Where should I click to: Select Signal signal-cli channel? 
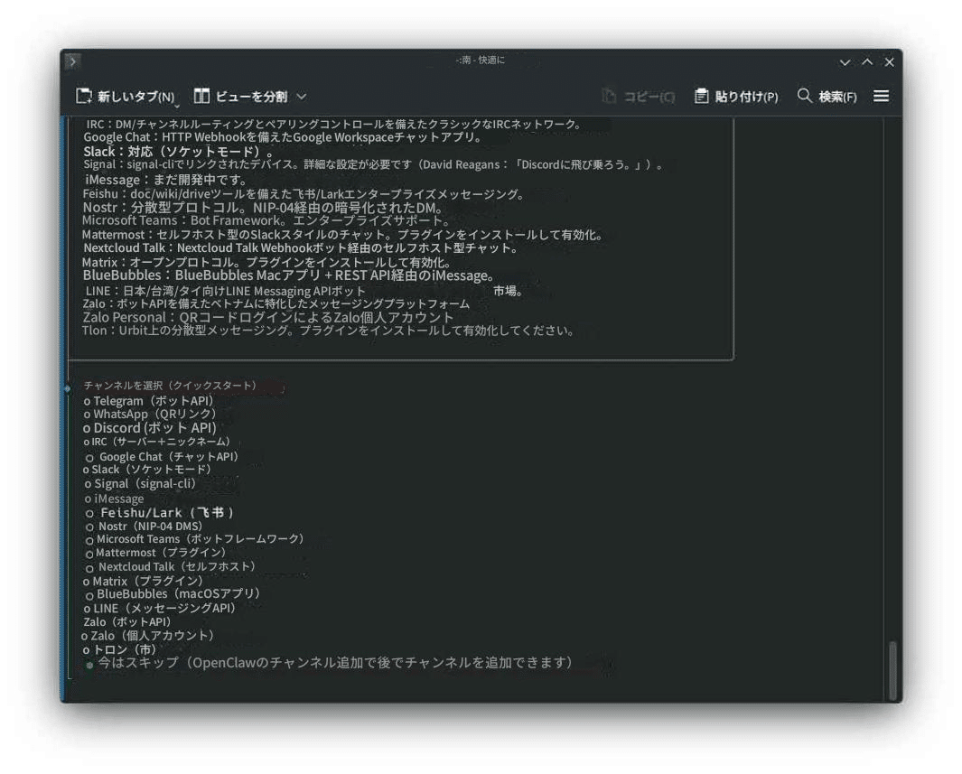(x=144, y=483)
